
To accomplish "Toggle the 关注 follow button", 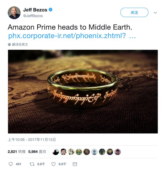I will click(134, 12).
